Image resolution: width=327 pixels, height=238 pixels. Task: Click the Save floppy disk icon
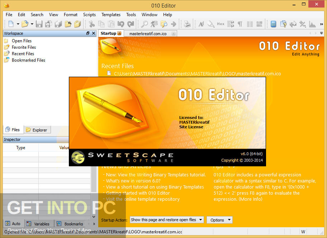39,24
